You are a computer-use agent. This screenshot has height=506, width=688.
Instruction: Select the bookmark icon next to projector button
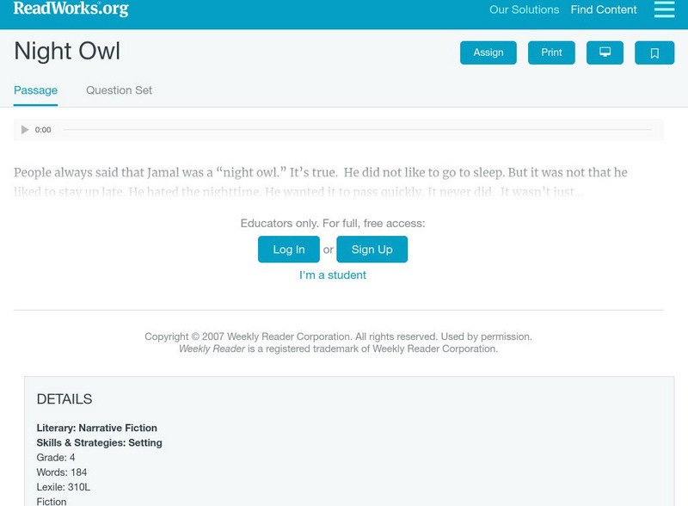point(655,52)
